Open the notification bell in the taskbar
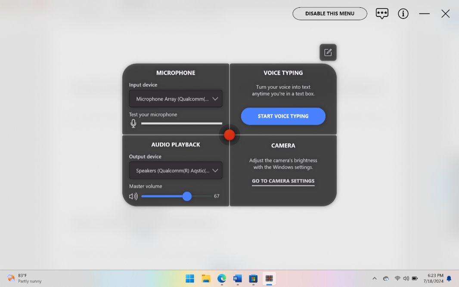This screenshot has height=287, width=459. pyautogui.click(x=449, y=278)
